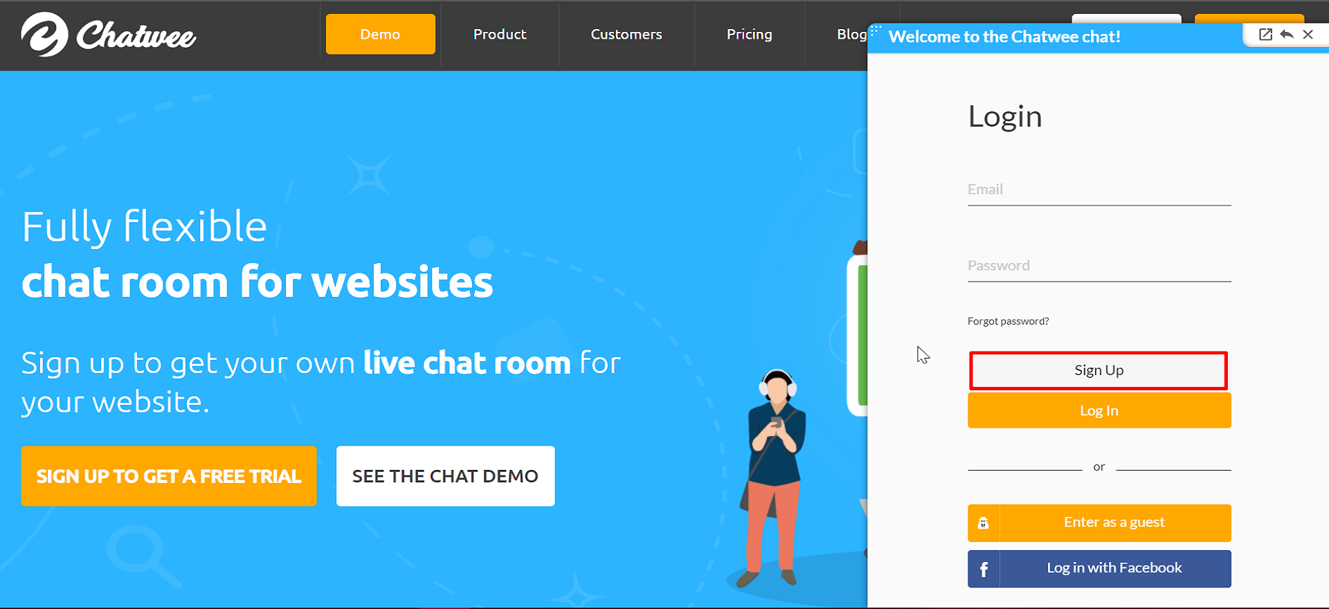Click the back arrow in chat header
This screenshot has height=609, width=1329.
click(1287, 35)
